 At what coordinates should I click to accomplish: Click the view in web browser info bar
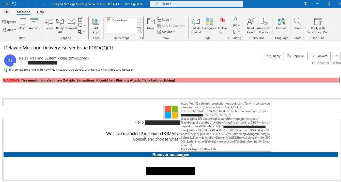(x=71, y=70)
